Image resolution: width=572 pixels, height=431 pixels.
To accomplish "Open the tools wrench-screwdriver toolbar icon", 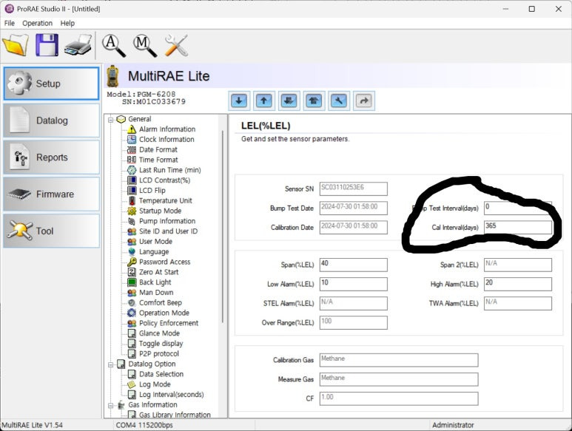I will [177, 45].
